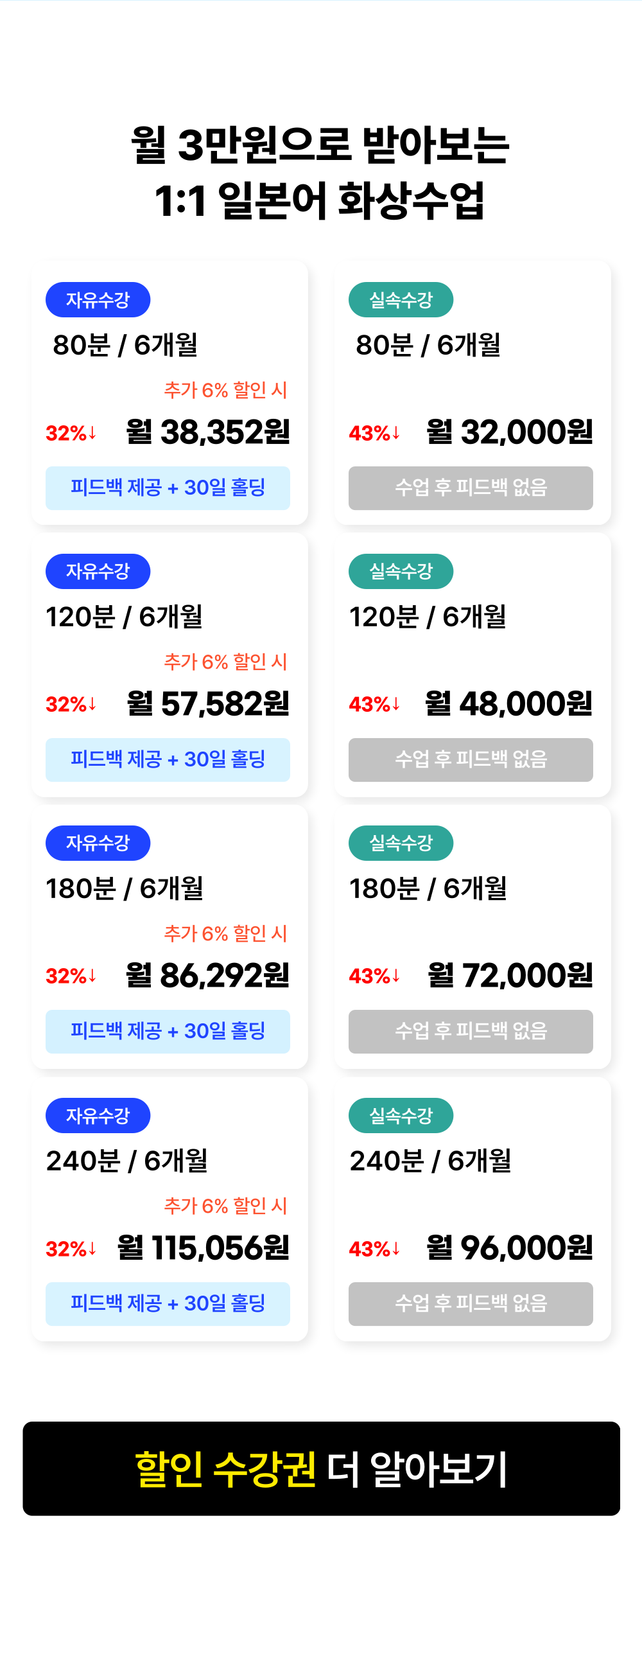Tap 수업 후 피드백 없음 under 72,000원
The height and width of the screenshot is (1658, 642).
click(x=471, y=1031)
